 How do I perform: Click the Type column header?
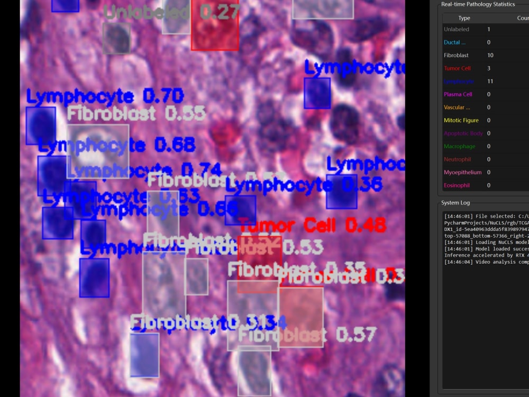tap(464, 18)
